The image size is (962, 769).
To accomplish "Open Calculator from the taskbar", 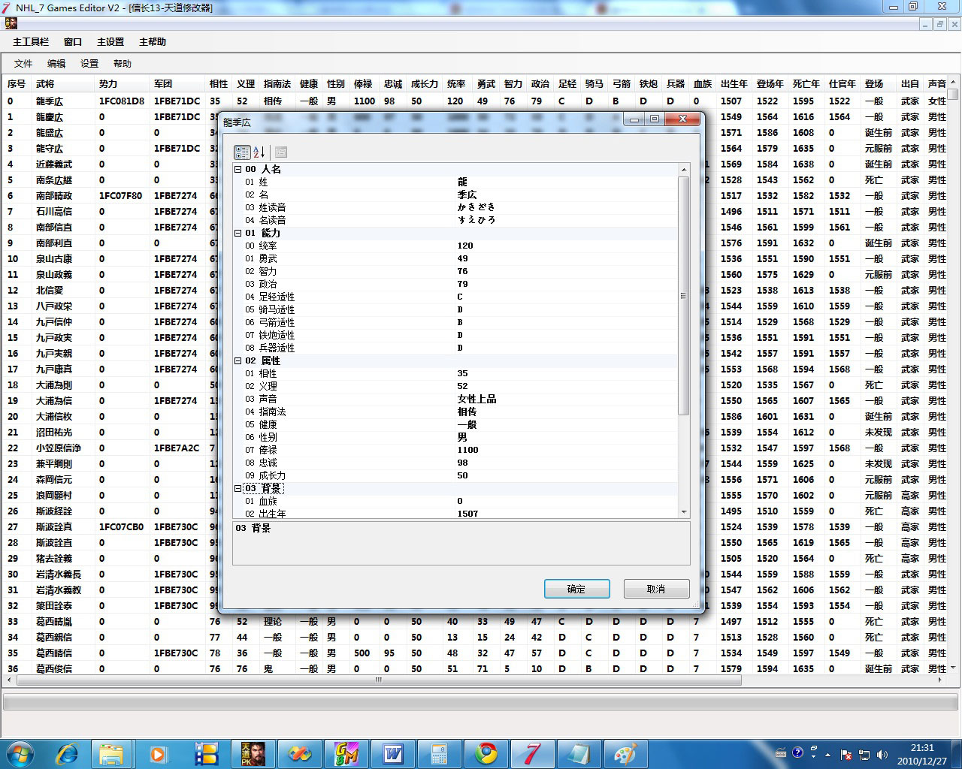I will (440, 753).
